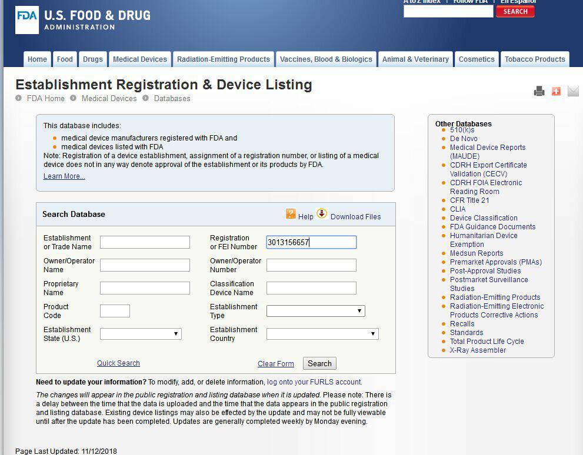
Task: Open Establishment Country dropdown
Action: pos(322,334)
